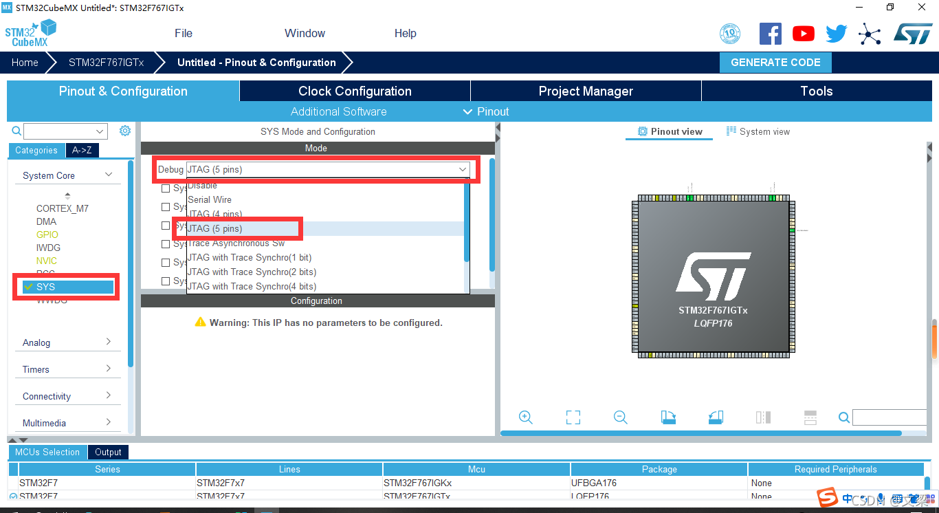
Task: Click STM32F767IGTx breadcrumb
Action: 107,62
